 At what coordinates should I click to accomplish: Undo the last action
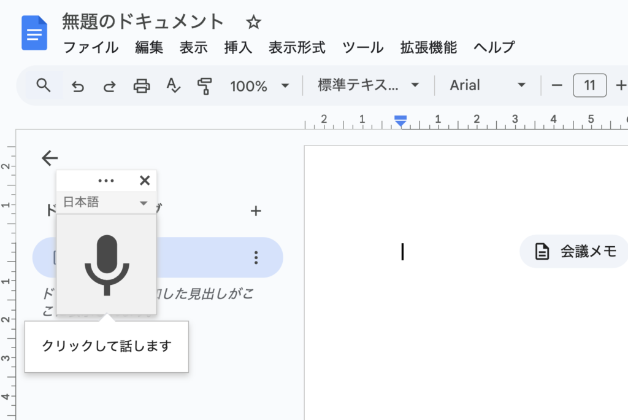point(78,86)
